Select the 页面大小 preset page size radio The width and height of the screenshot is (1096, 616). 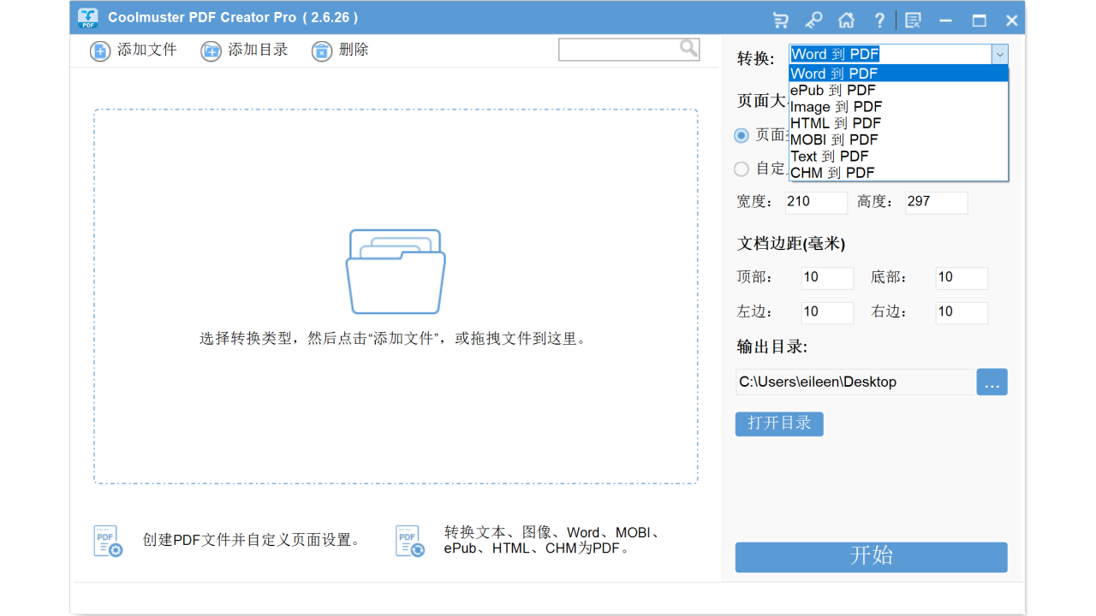740,135
